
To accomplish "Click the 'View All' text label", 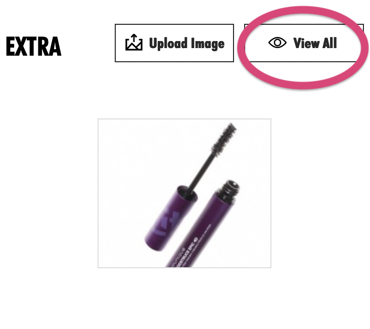I will [315, 43].
